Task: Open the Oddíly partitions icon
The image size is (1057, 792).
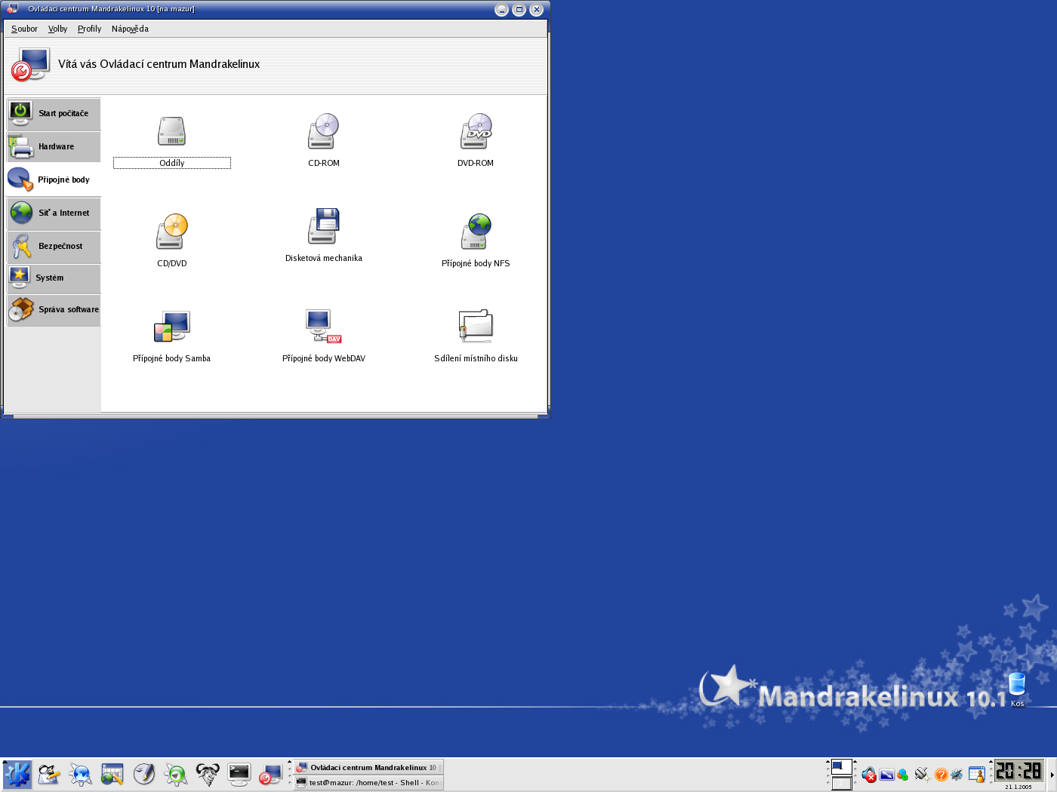Action: click(x=172, y=131)
